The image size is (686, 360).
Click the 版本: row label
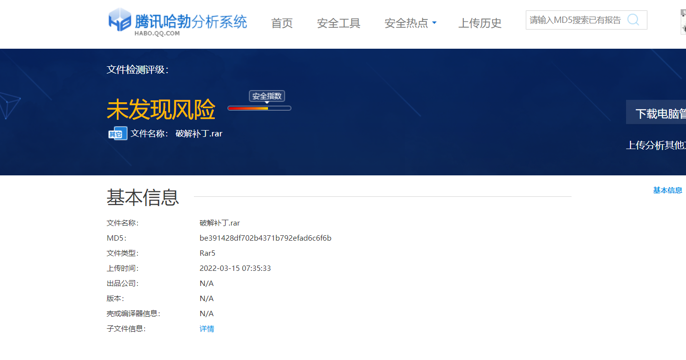pyautogui.click(x=115, y=299)
